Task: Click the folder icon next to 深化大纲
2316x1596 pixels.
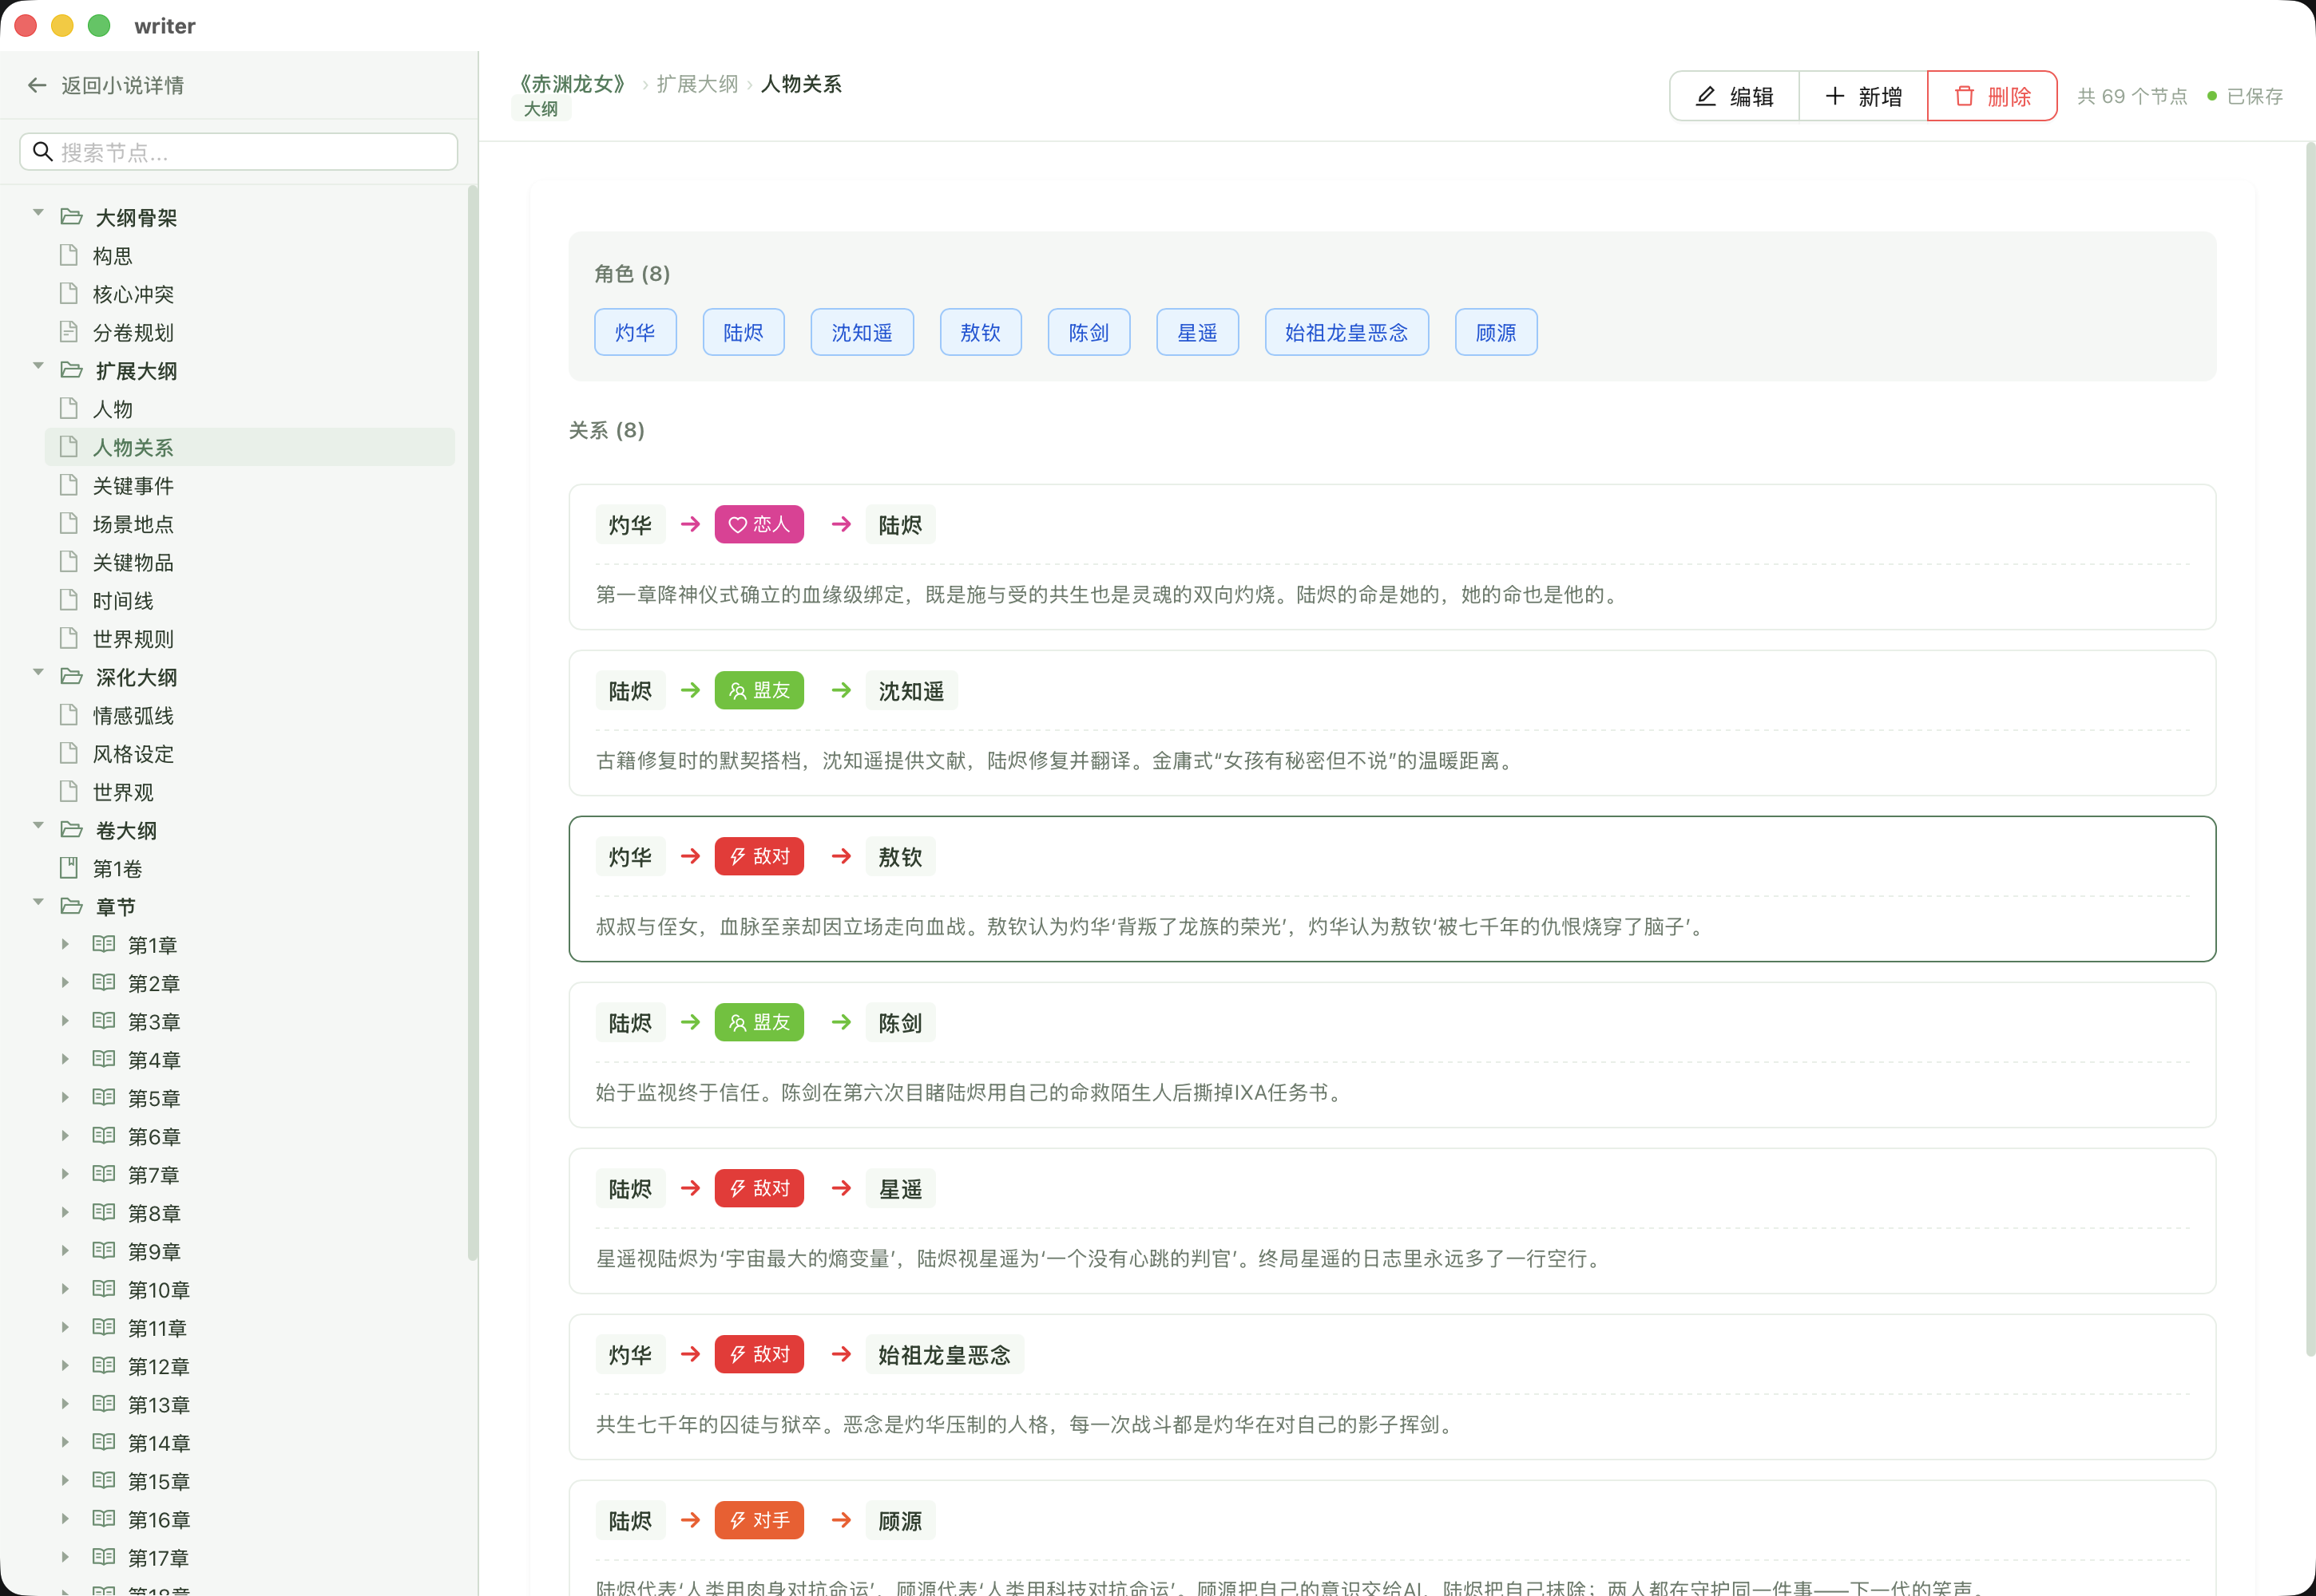Action: [x=71, y=677]
